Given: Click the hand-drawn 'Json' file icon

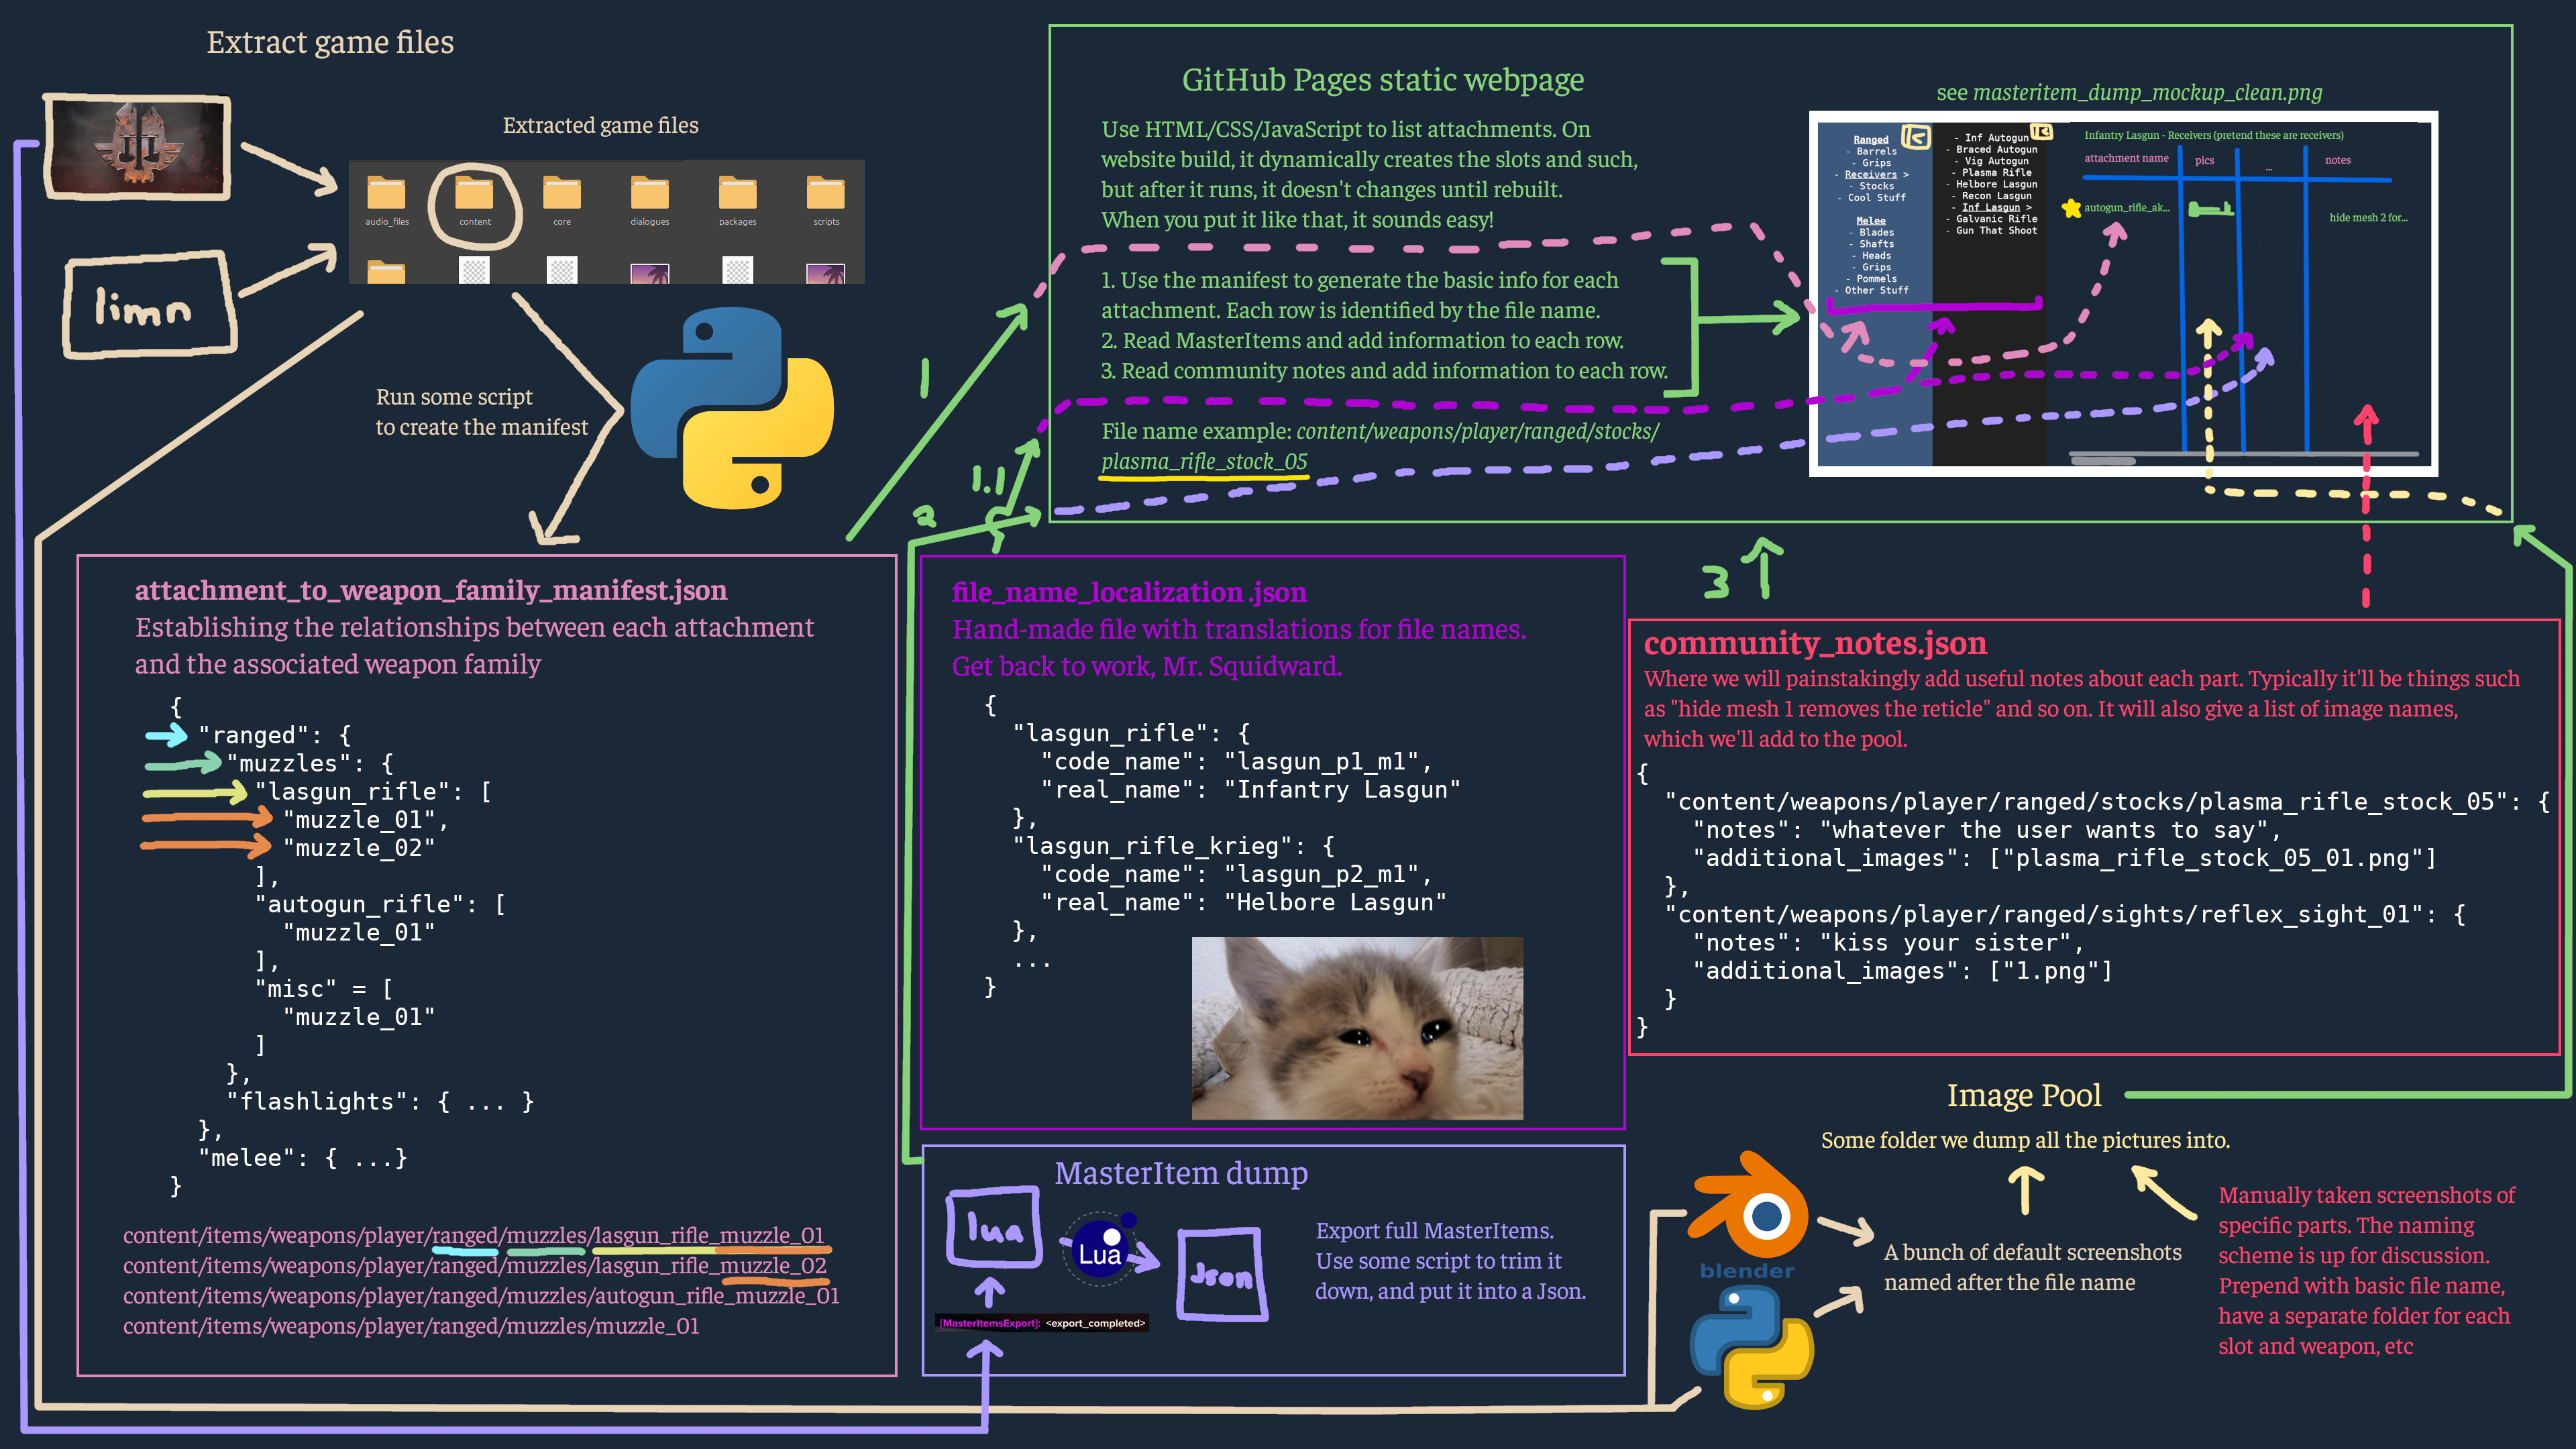Looking at the screenshot, I should (1222, 1274).
